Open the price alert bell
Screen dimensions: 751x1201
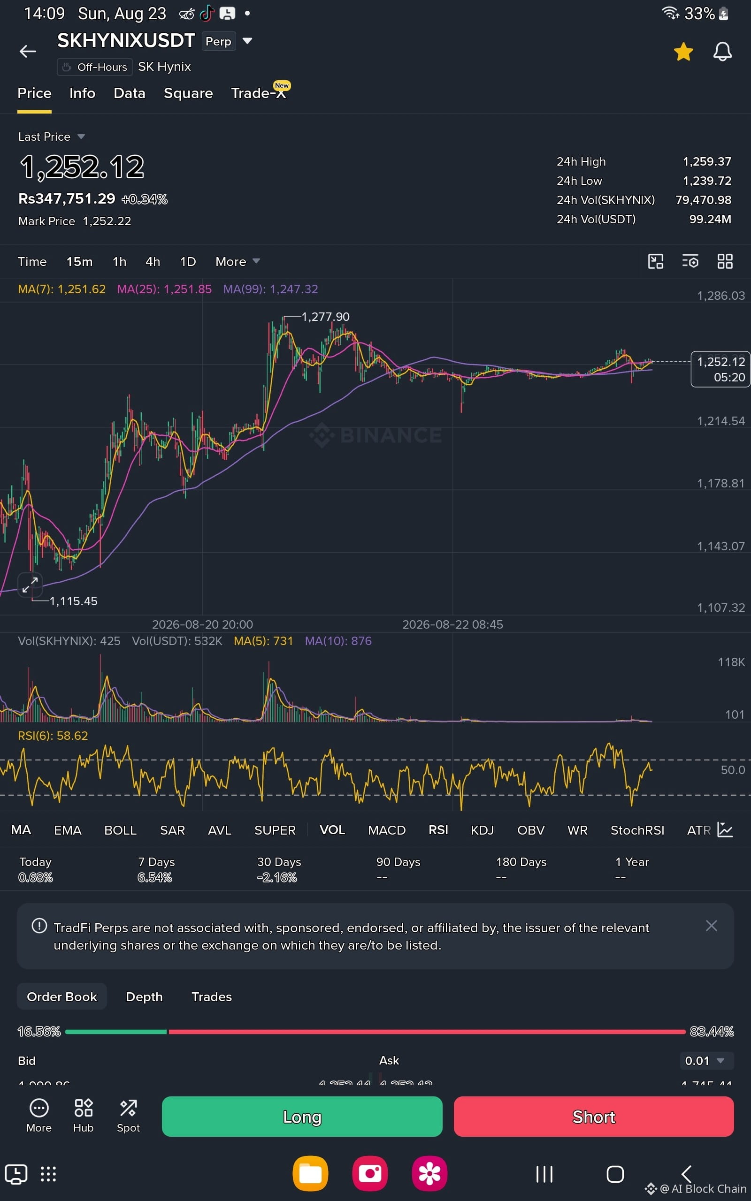pyautogui.click(x=722, y=52)
